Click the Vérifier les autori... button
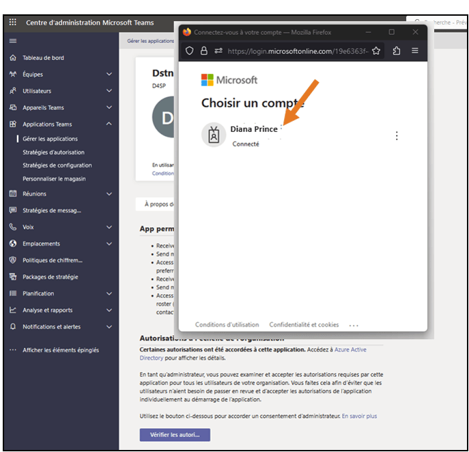 [175, 435]
